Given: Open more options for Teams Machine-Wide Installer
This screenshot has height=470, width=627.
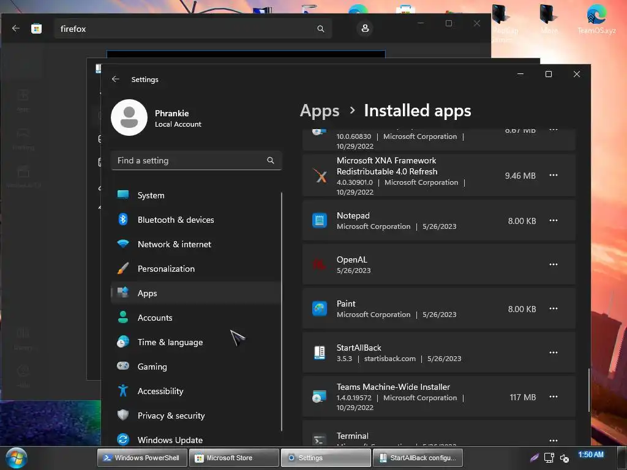Looking at the screenshot, I should tap(554, 397).
